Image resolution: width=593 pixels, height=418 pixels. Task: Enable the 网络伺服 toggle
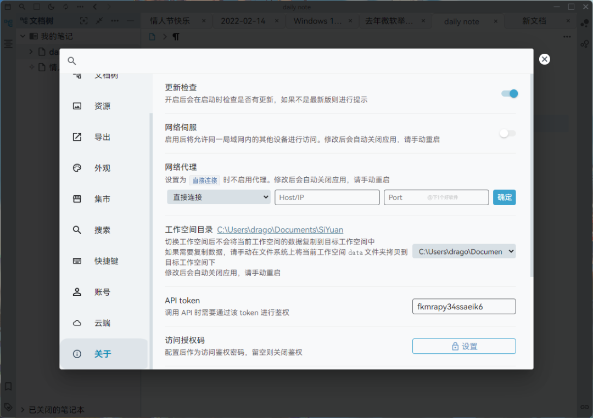pos(507,133)
